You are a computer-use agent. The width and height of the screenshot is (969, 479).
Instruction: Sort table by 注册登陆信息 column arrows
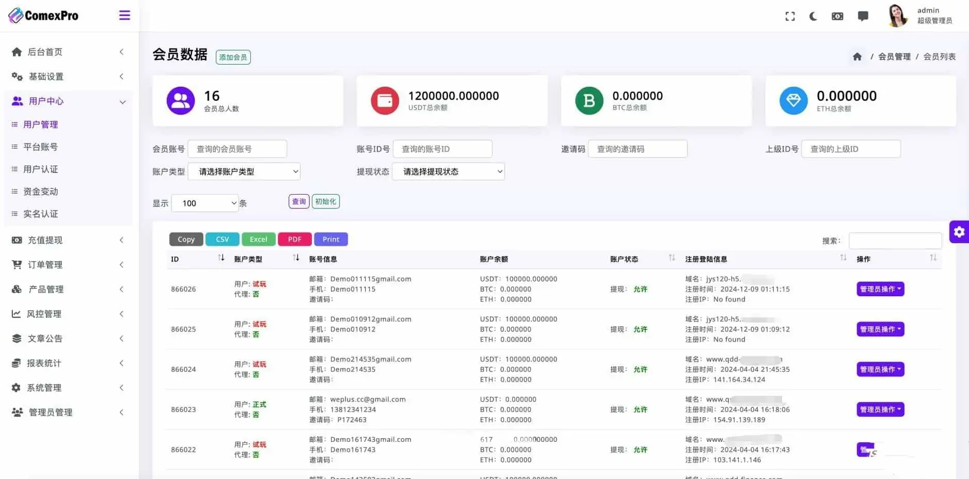843,258
